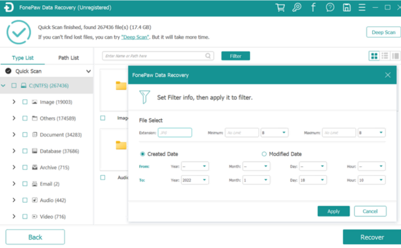Expand the Document tree node

[14, 134]
